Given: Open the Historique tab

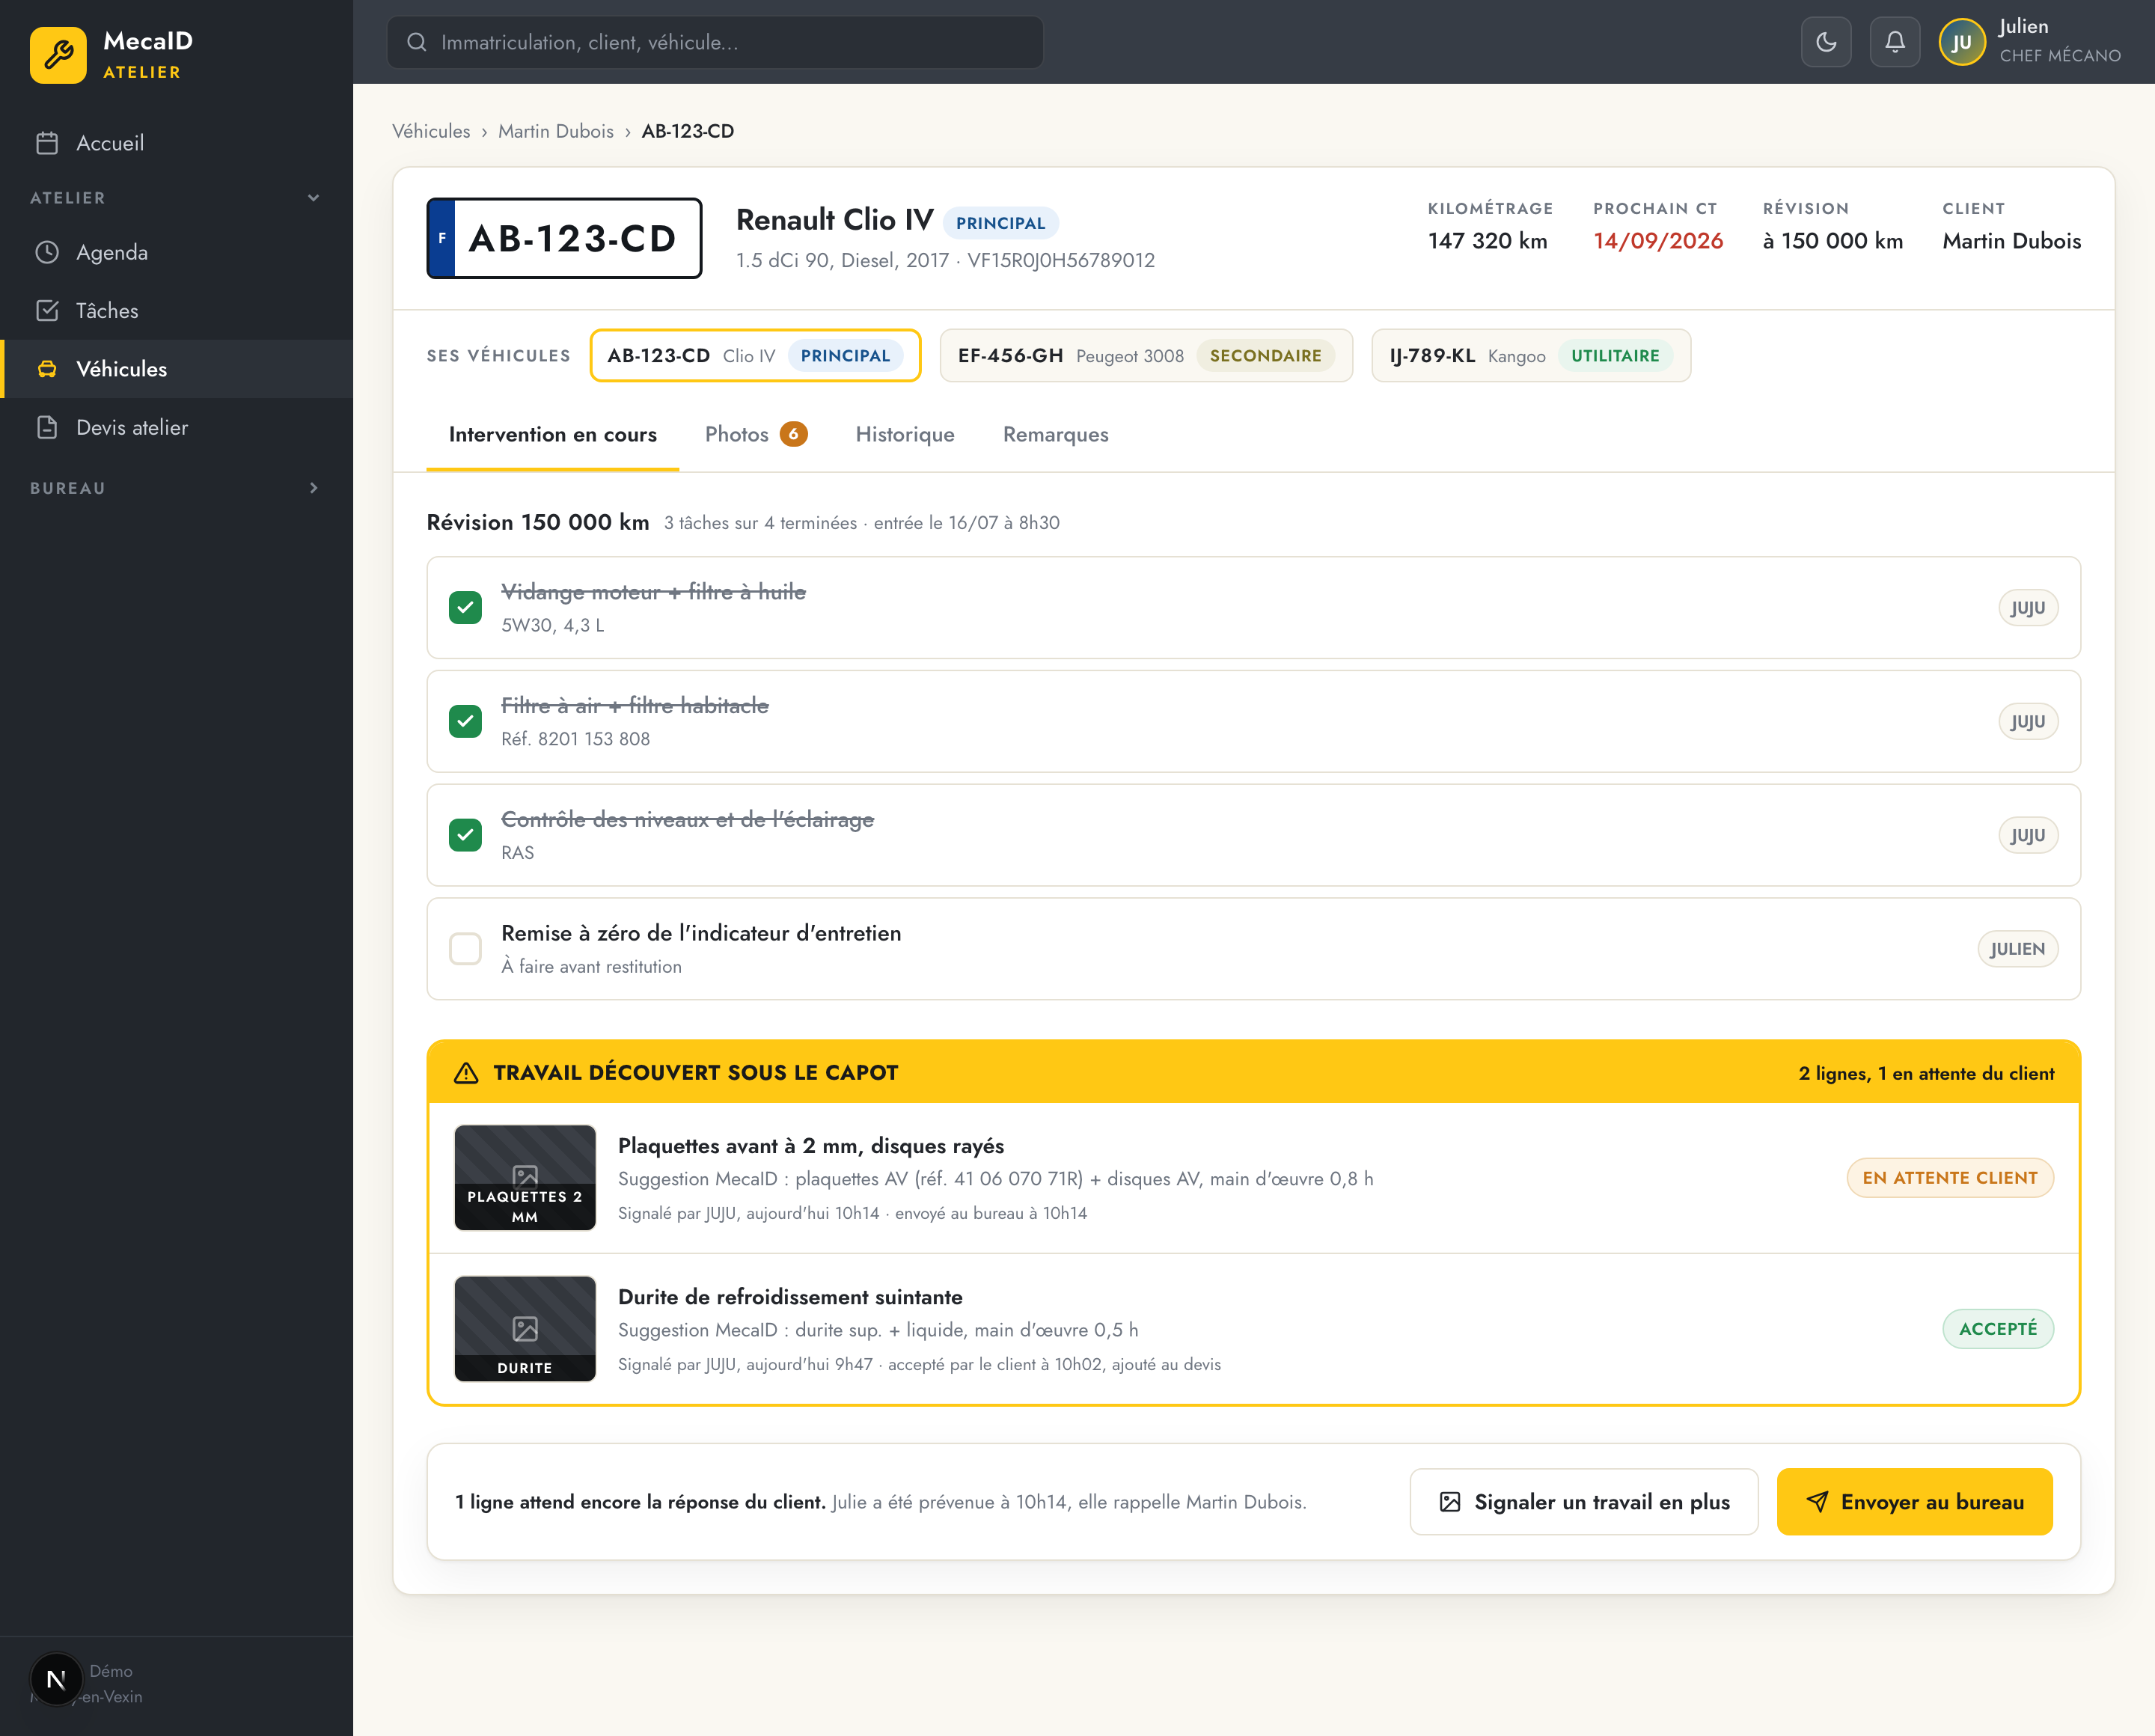Looking at the screenshot, I should point(905,434).
